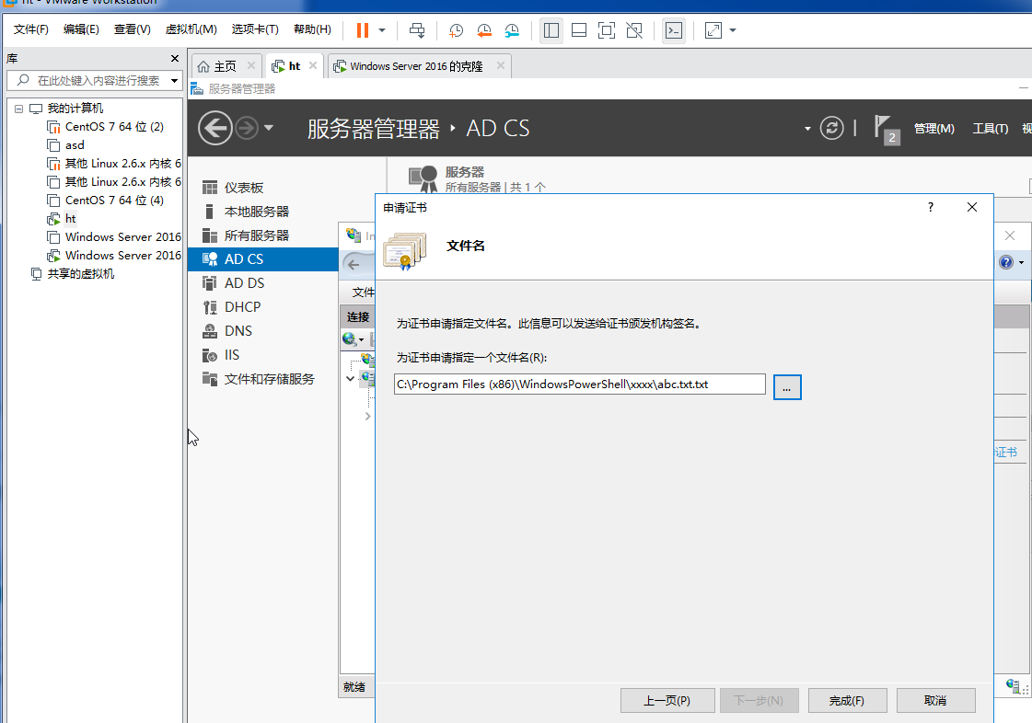
Task: Collapse the IIS connections tree node
Action: coord(350,378)
